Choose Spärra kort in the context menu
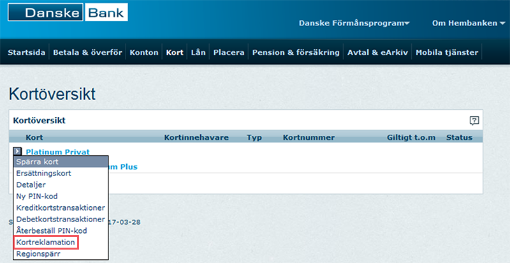Viewport: 510px width, 263px height. click(61, 162)
